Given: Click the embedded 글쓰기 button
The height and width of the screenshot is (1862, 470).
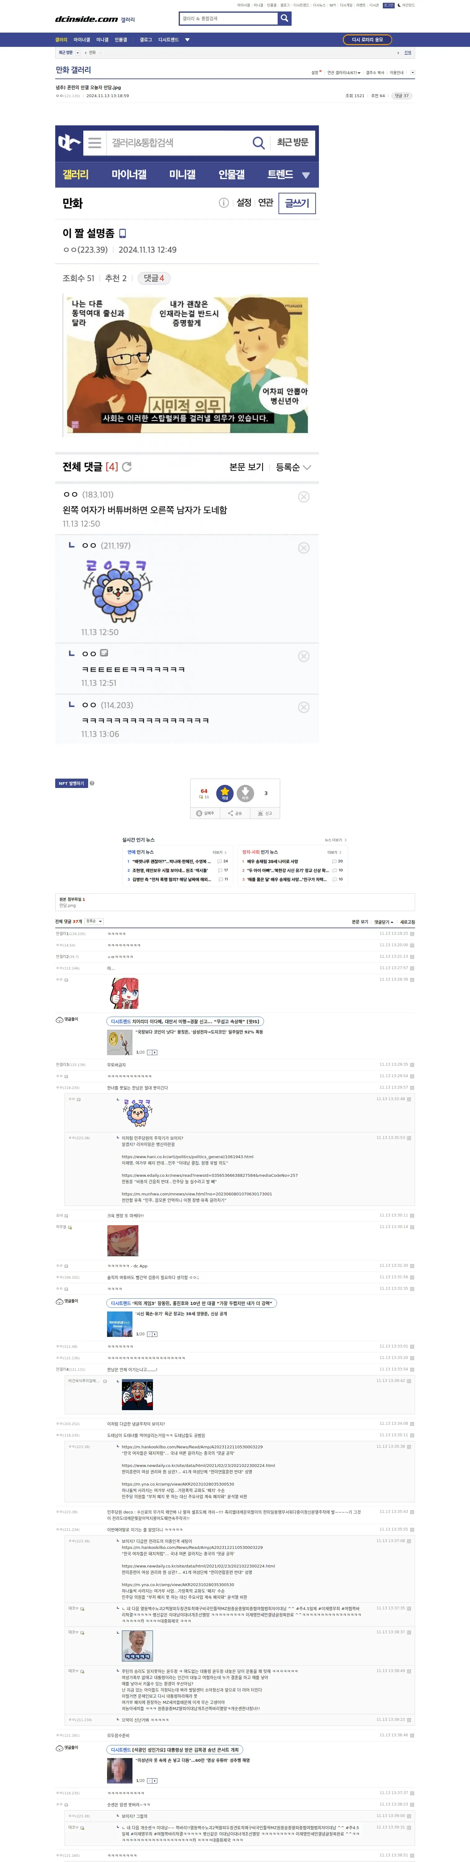Looking at the screenshot, I should 297,203.
